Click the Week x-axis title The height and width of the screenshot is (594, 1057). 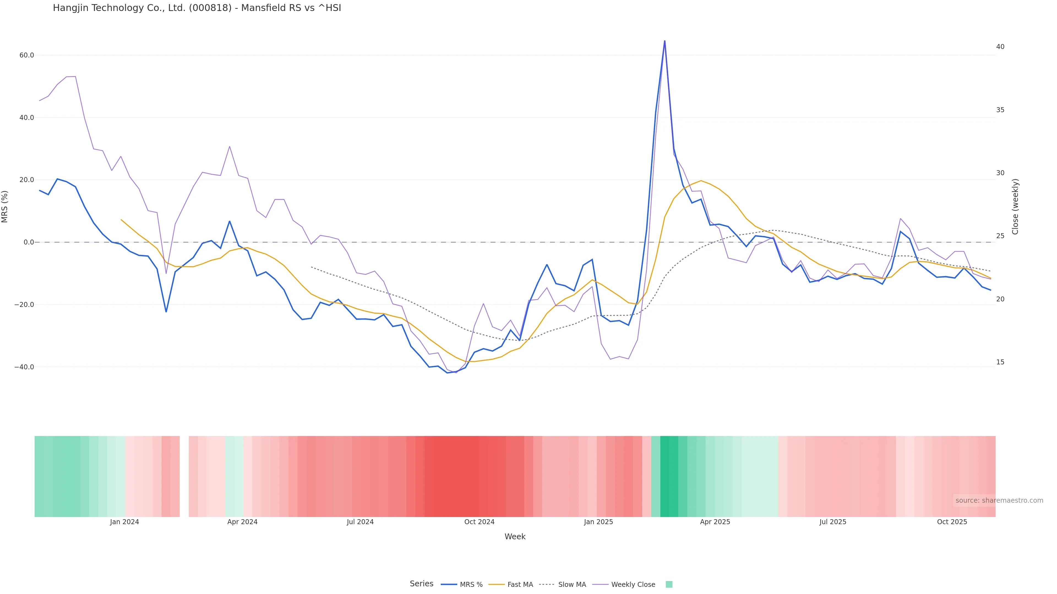pos(515,537)
